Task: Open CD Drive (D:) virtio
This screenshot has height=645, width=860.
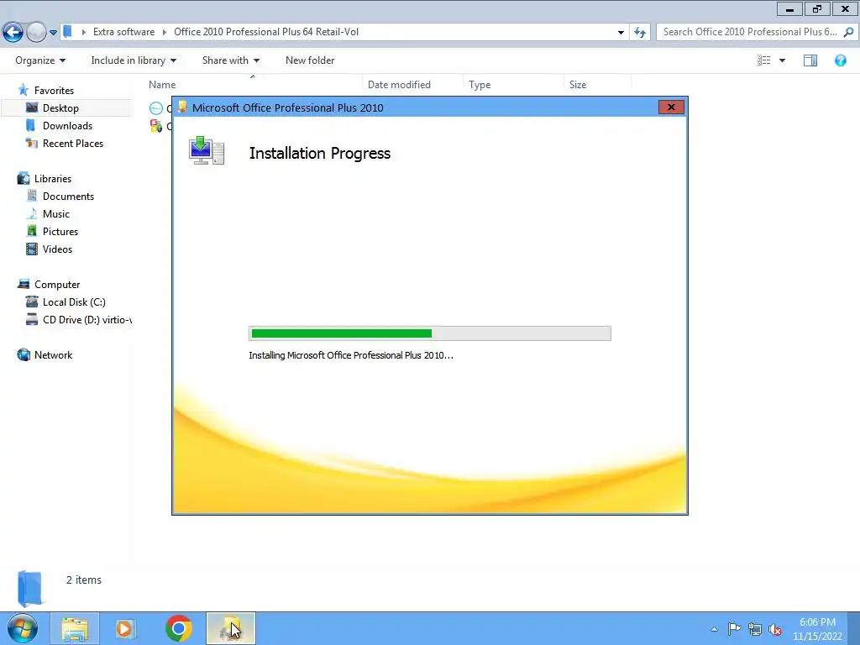Action: (x=87, y=320)
